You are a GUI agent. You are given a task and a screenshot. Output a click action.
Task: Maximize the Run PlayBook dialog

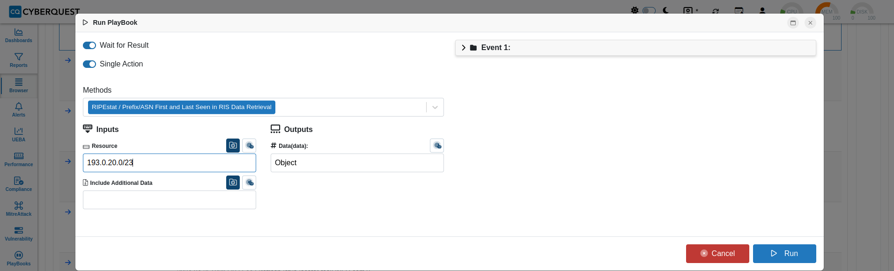pyautogui.click(x=793, y=22)
